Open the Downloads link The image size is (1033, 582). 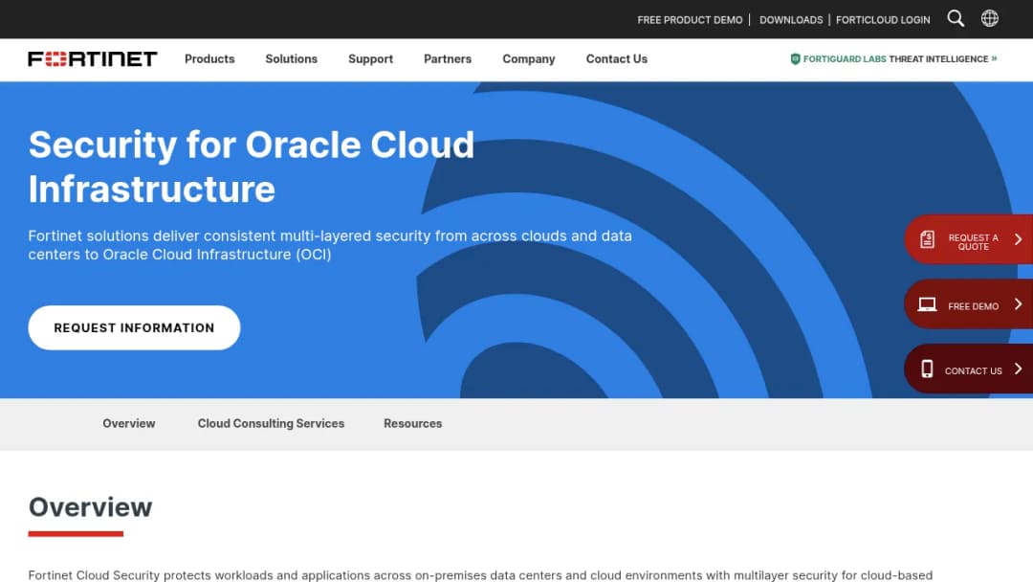point(791,20)
